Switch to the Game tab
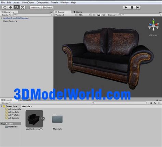The image size is (162, 147). [78, 12]
